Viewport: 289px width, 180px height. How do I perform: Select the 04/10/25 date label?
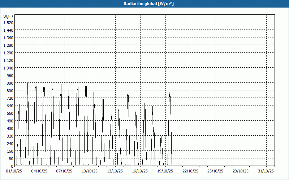(x=40, y=171)
